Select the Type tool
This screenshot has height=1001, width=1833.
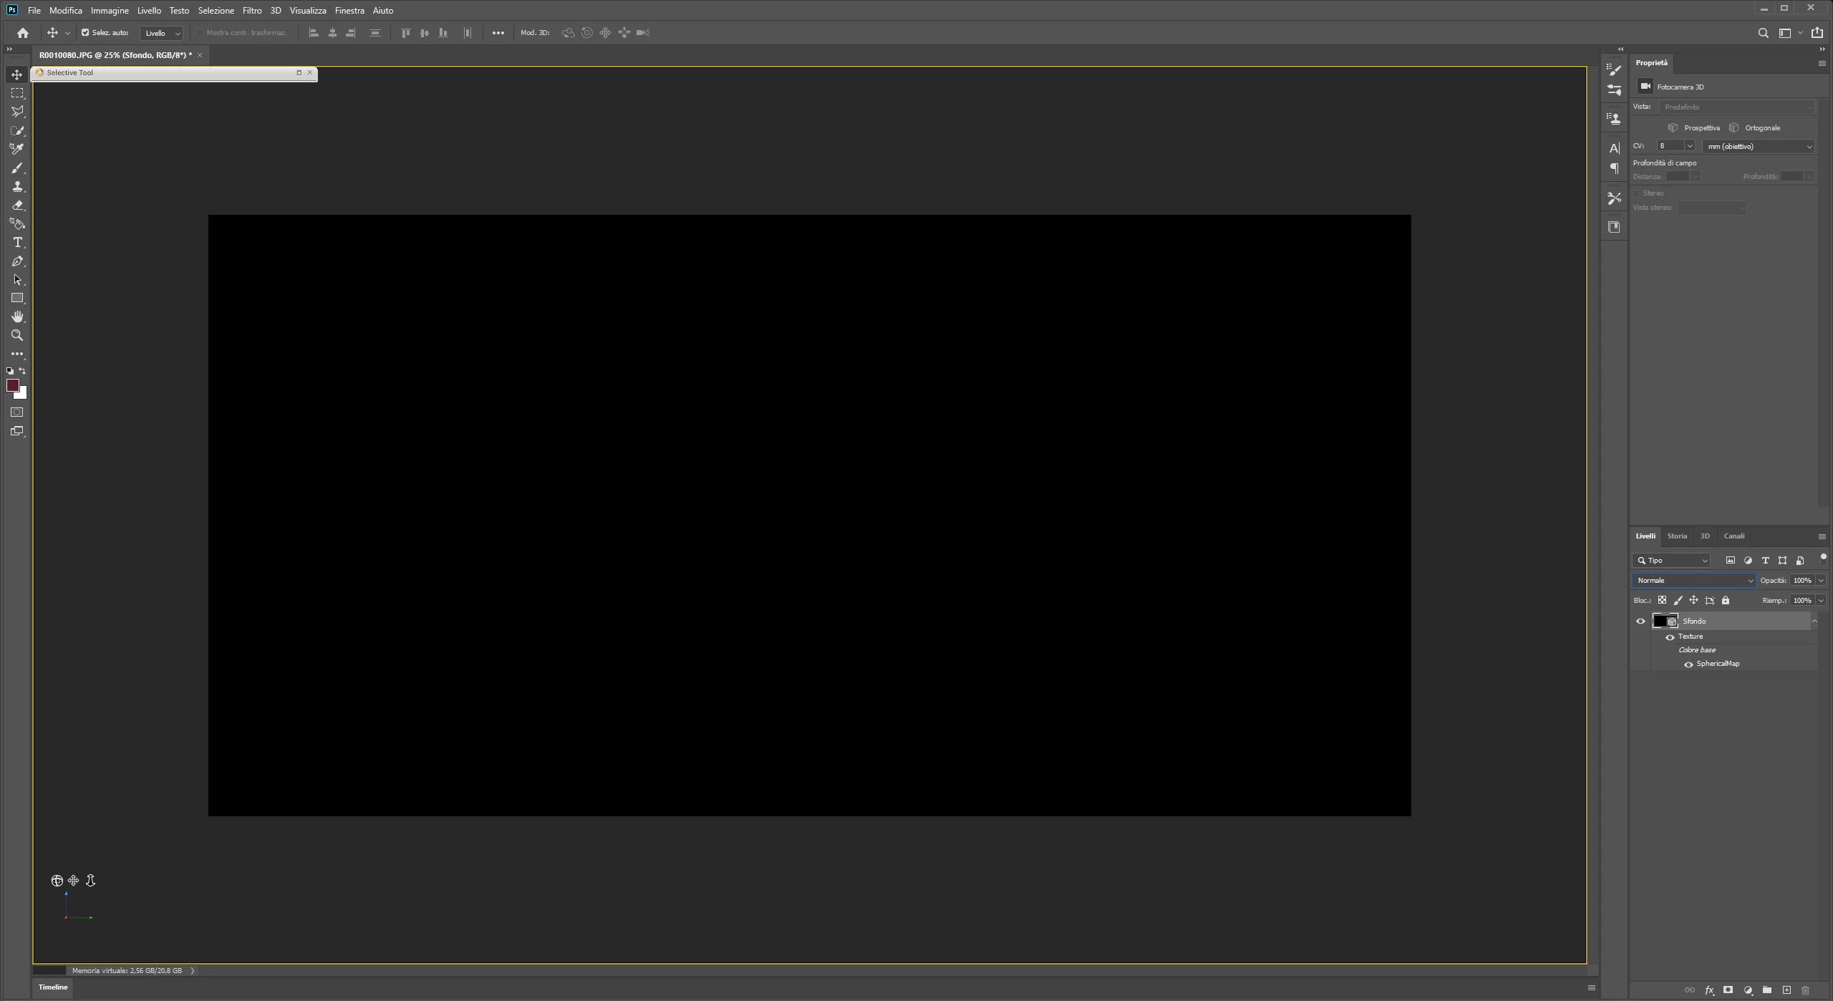17,243
